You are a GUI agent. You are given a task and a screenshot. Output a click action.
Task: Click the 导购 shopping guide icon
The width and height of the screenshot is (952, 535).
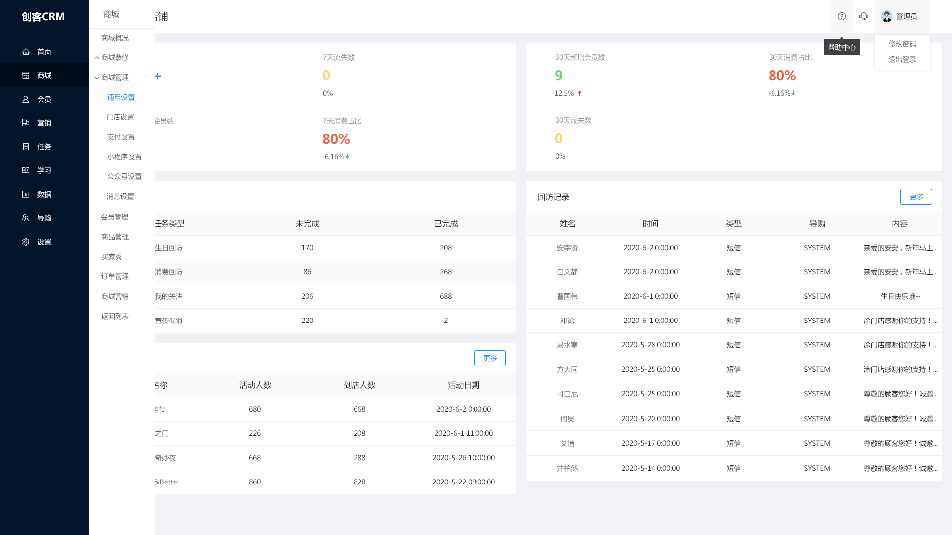[x=26, y=218]
